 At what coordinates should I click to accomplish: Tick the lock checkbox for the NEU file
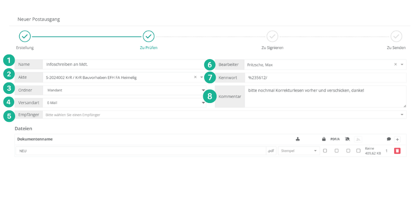point(325,151)
